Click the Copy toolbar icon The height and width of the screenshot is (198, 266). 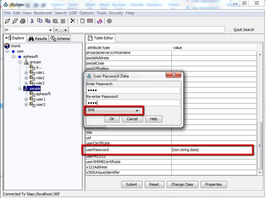[x=40, y=21]
